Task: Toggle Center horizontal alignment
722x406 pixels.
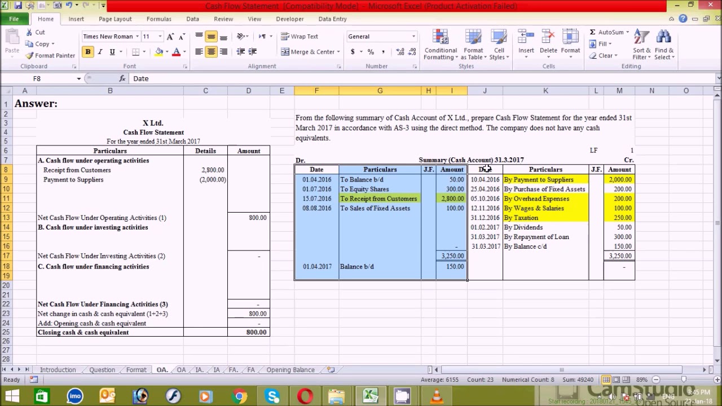Action: pyautogui.click(x=211, y=51)
